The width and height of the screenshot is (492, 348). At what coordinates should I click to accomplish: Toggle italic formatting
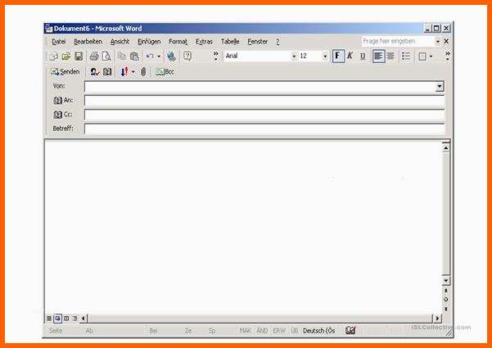coord(350,56)
